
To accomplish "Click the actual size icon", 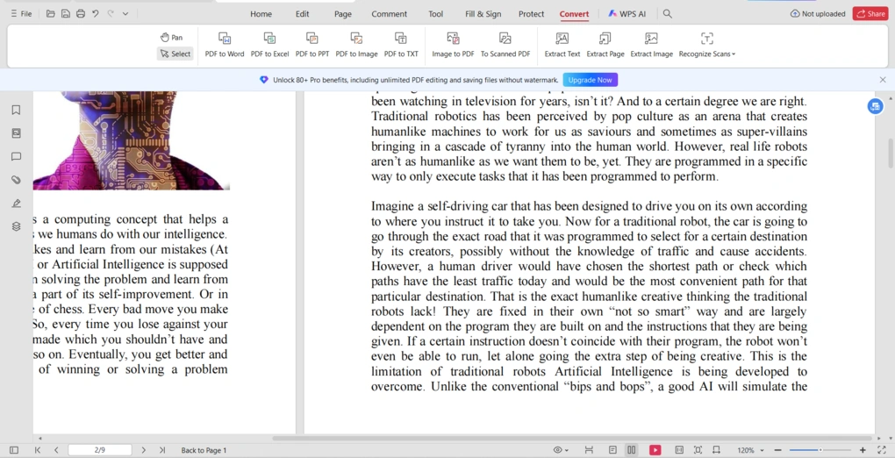I will click(679, 450).
